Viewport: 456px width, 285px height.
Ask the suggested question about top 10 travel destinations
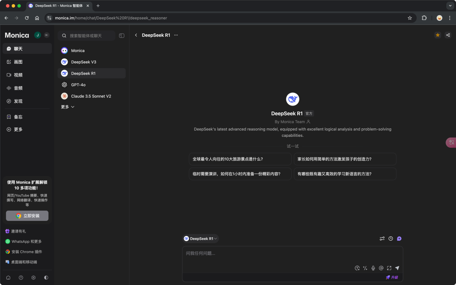(x=240, y=159)
